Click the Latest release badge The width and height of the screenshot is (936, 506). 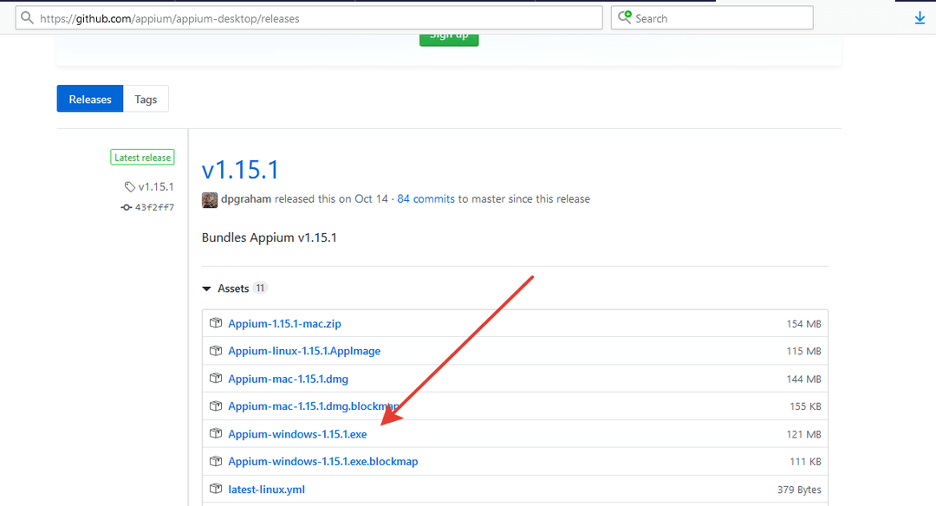(143, 158)
